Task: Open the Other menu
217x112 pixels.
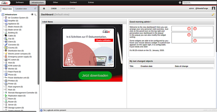Action: [56, 3]
